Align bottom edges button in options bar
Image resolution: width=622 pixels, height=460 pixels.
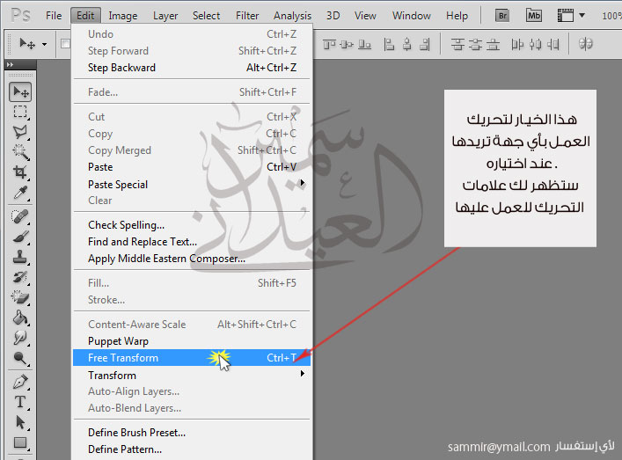pos(364,44)
